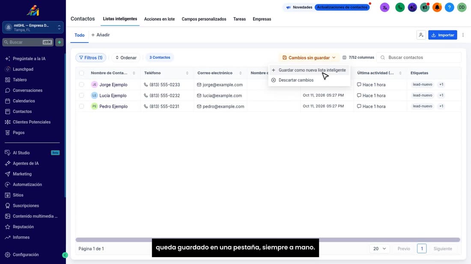This screenshot has height=264, width=471.
Task: Click the add contact person icon
Action: point(421,35)
